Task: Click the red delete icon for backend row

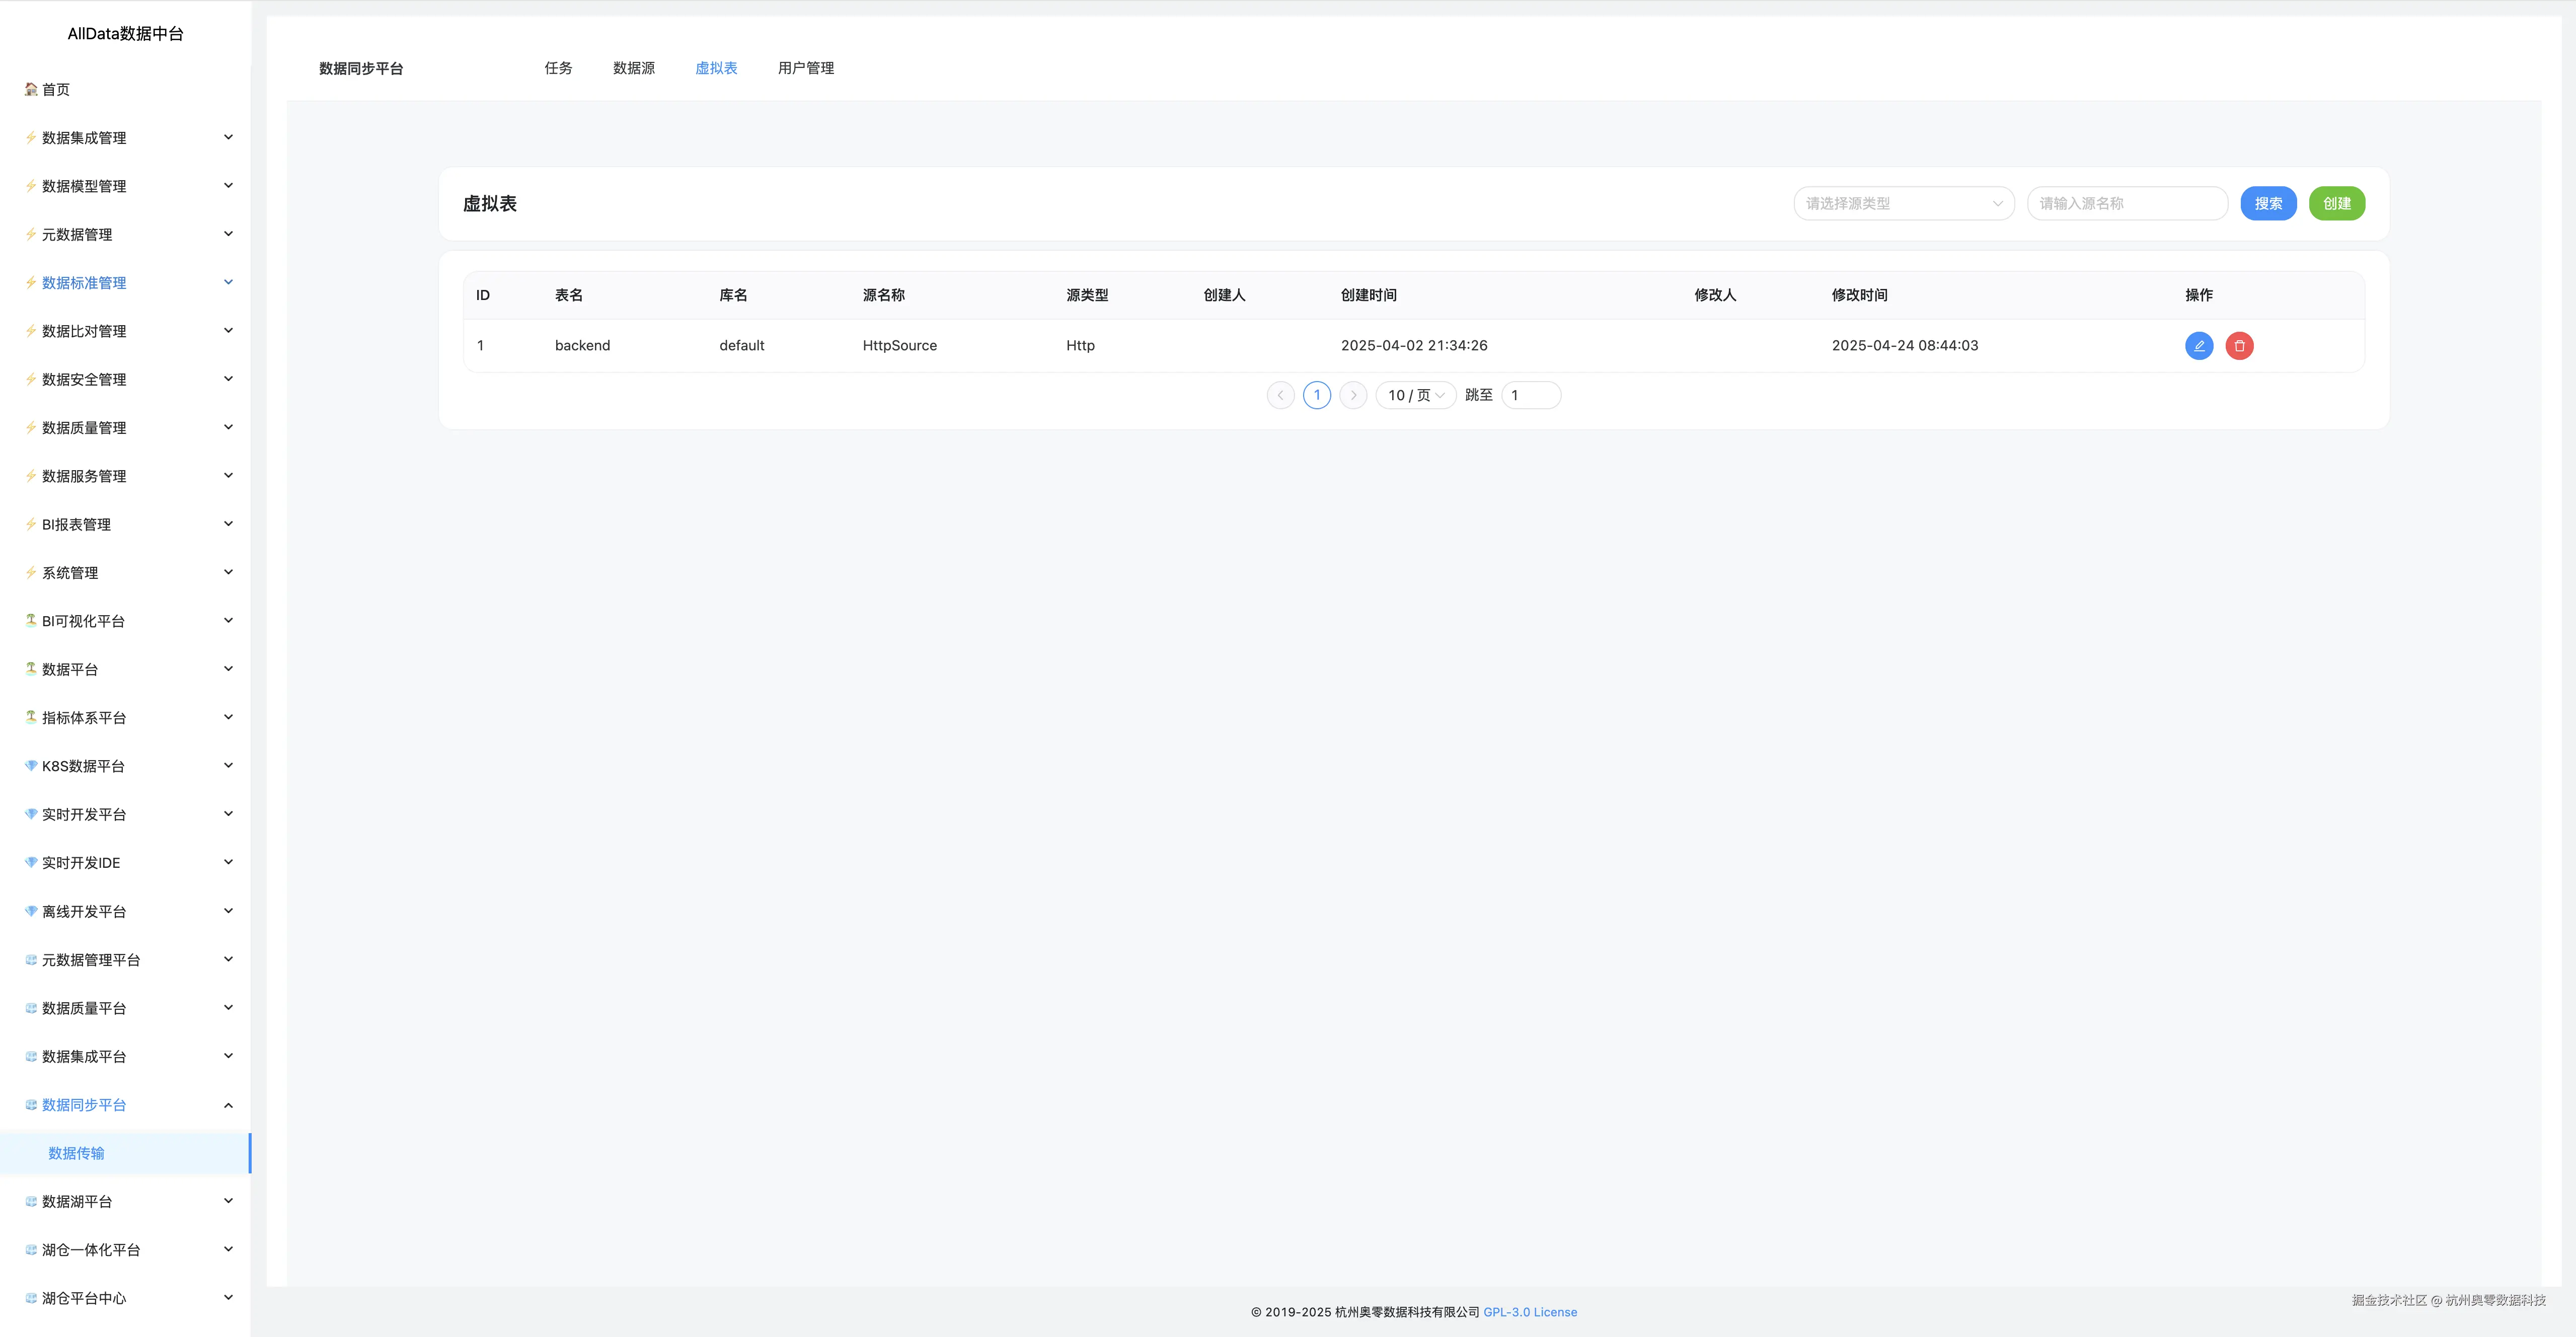Action: [x=2239, y=346]
